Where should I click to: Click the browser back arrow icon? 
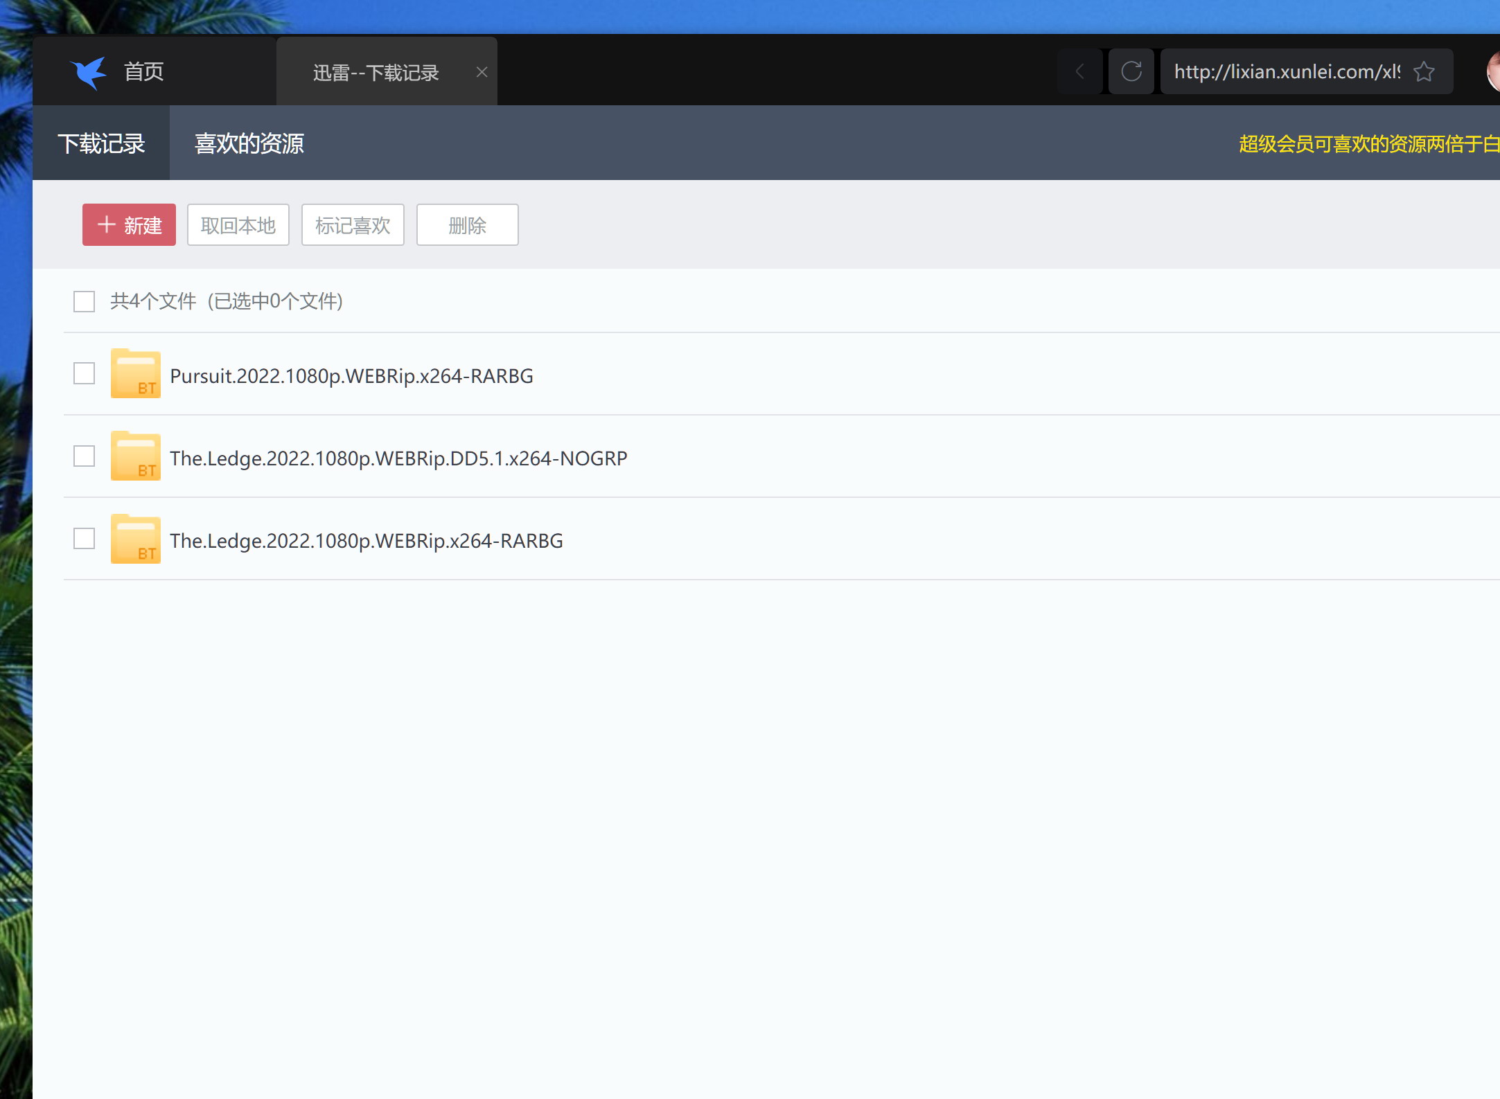(1079, 71)
